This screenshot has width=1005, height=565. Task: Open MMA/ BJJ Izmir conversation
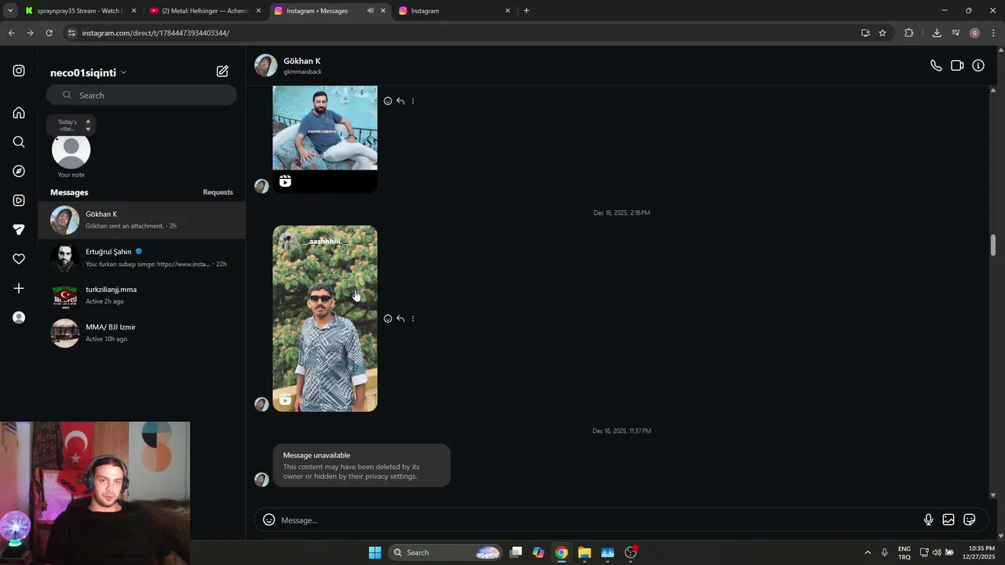pos(141,333)
